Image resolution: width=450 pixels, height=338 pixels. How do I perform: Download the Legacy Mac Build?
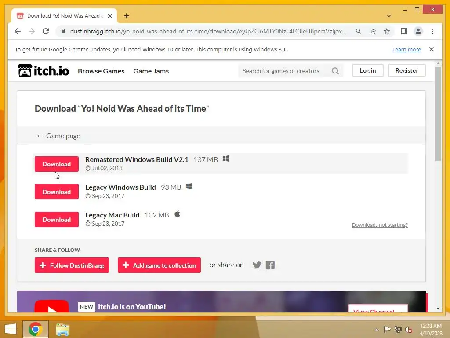(x=57, y=219)
